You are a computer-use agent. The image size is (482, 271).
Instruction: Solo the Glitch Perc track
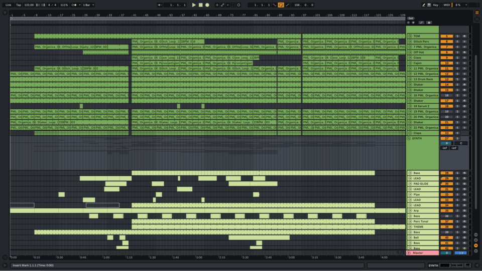(457, 42)
